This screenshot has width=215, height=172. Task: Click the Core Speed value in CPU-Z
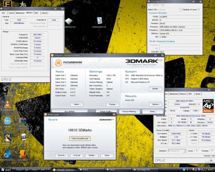pyautogui.click(x=176, y=134)
